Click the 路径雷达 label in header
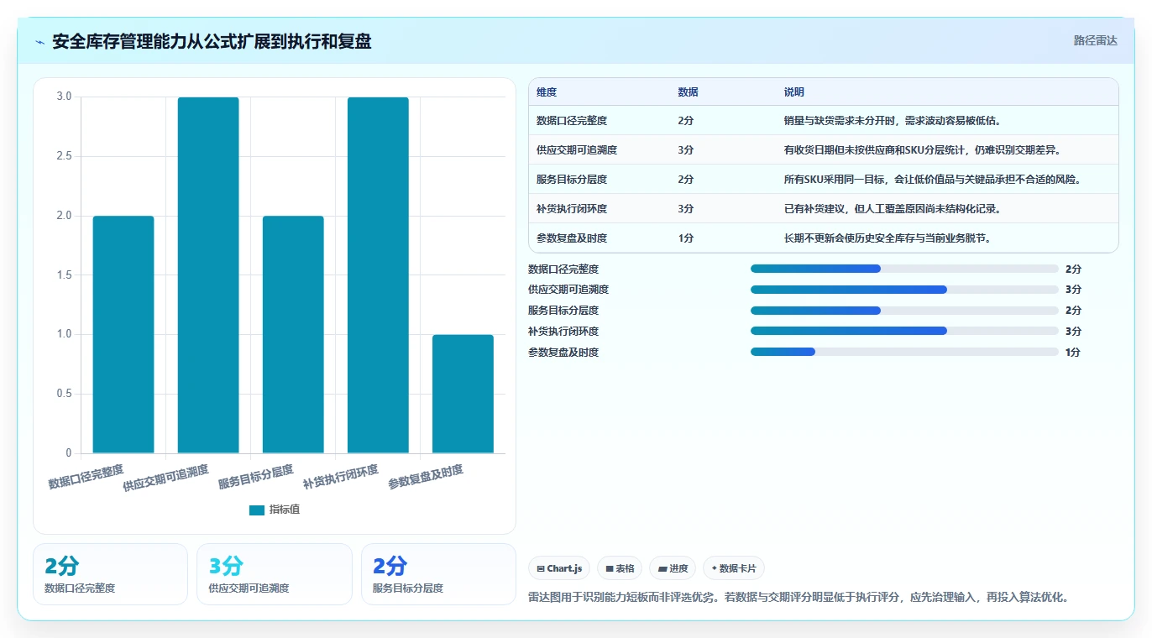Viewport: 1152px width, 638px height. (x=1095, y=40)
